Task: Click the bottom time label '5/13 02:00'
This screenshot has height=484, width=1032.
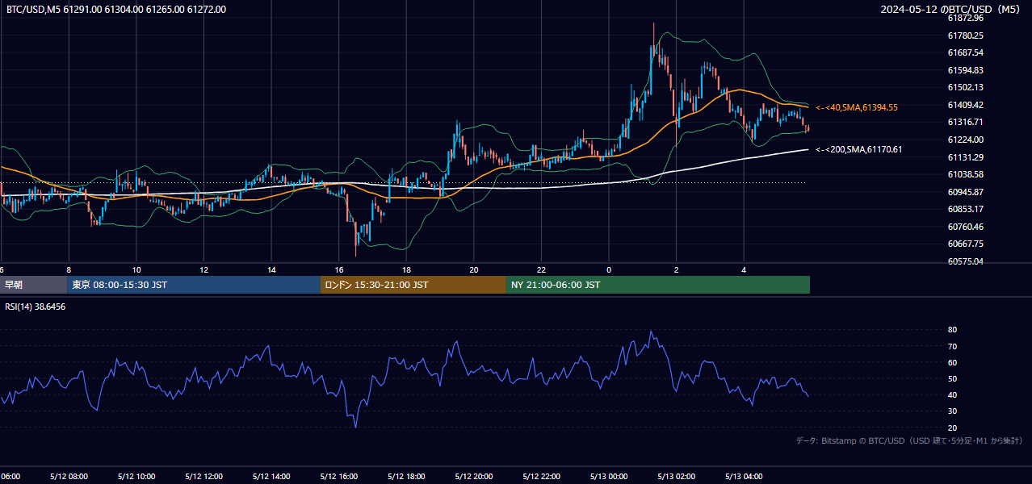Action: 676,477
